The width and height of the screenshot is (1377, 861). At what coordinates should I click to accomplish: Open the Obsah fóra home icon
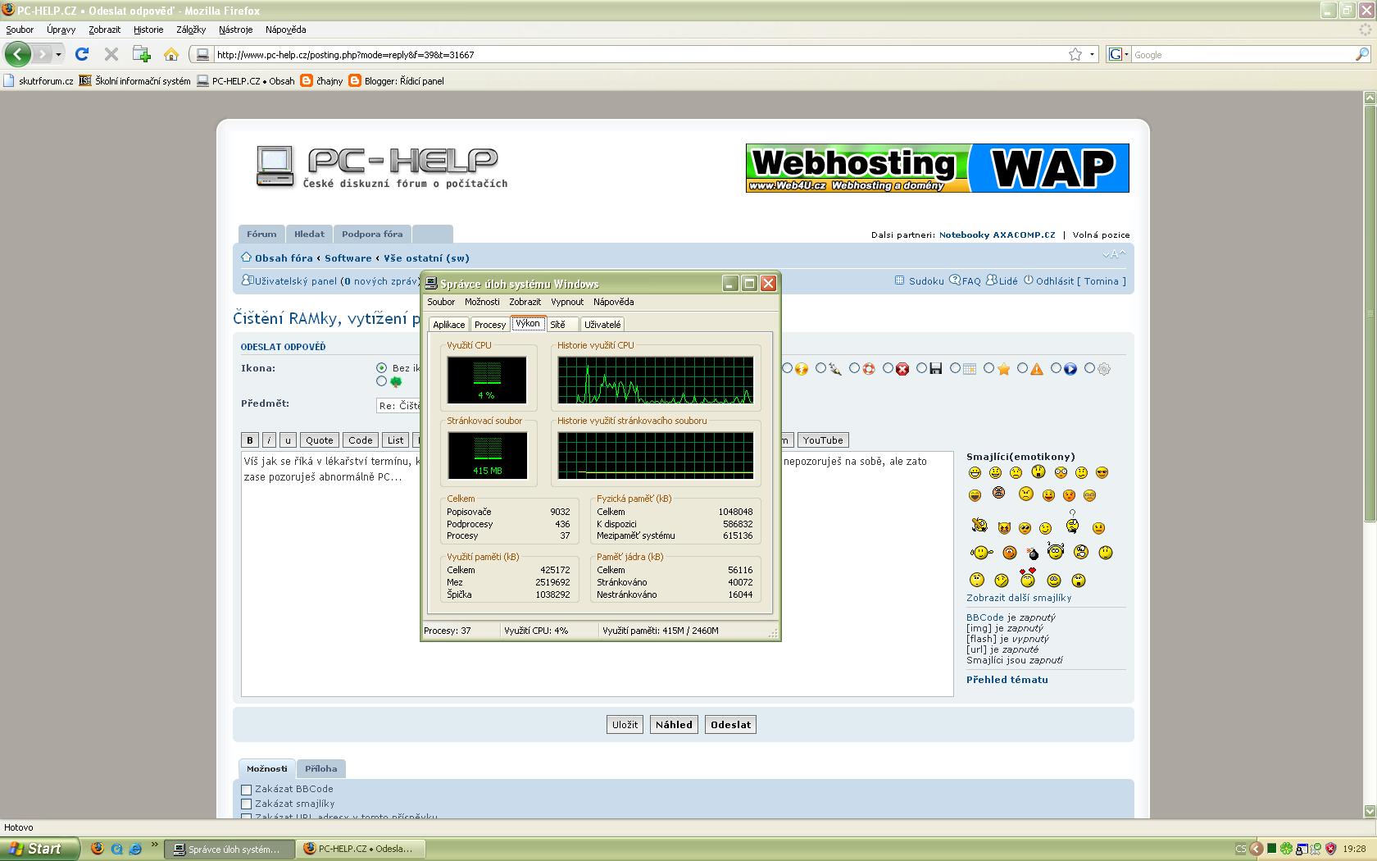(246, 257)
